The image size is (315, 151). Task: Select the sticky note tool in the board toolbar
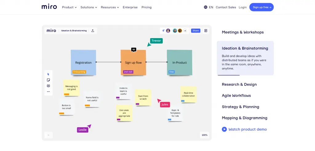coord(48,80)
